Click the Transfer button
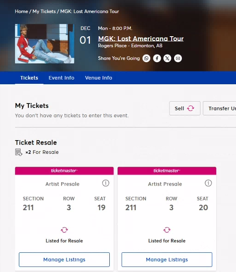 (x=219, y=109)
